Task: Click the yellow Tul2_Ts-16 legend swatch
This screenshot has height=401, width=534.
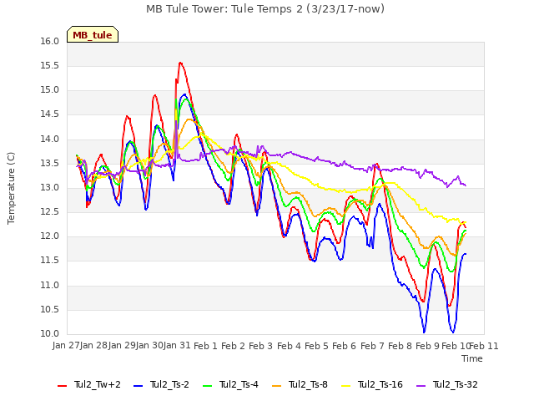Action: [346, 385]
